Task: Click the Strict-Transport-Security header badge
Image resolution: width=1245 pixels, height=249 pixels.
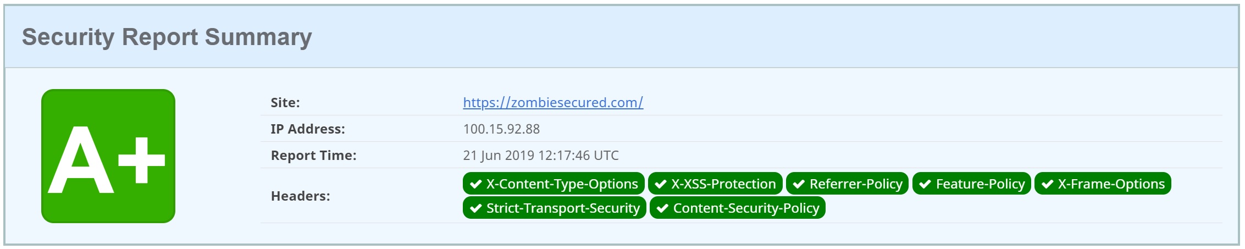Action: coord(555,208)
